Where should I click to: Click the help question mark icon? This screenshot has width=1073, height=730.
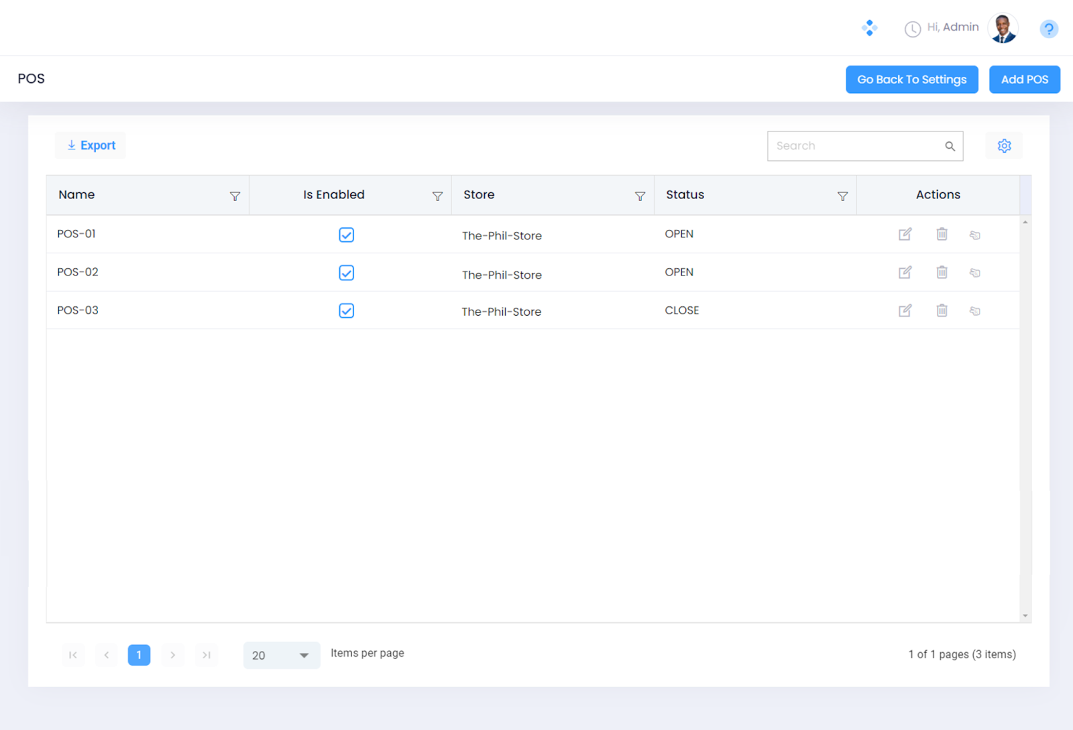(x=1048, y=29)
